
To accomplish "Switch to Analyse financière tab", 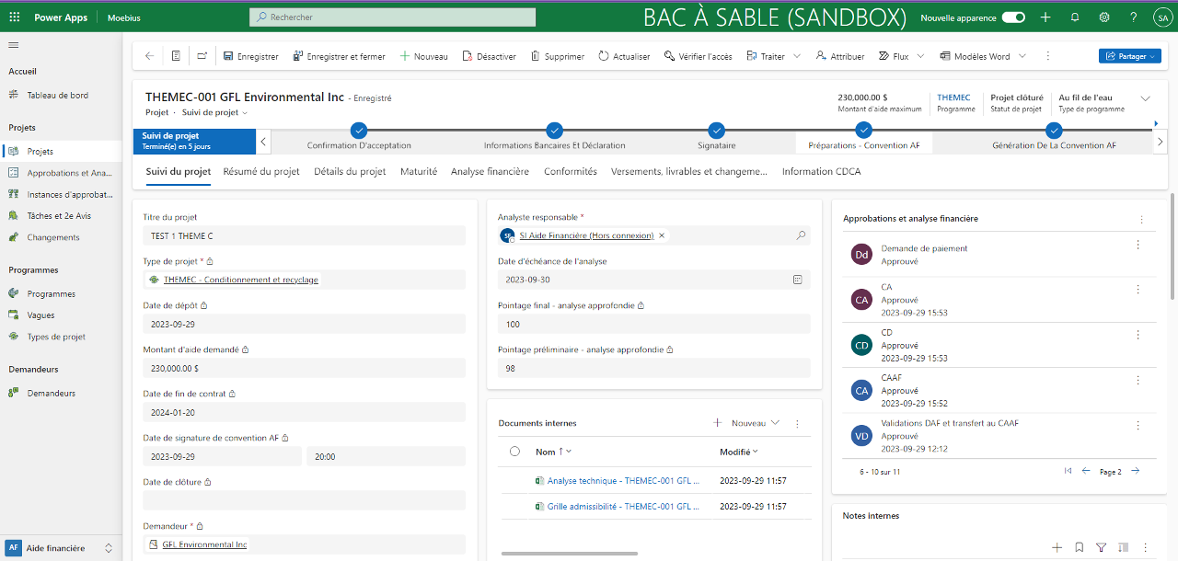I will click(490, 171).
